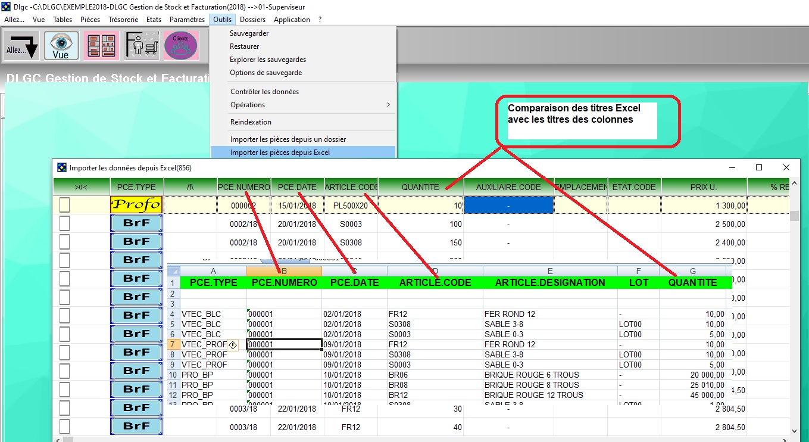
Task: Click the >0< column header
Action: pos(82,187)
